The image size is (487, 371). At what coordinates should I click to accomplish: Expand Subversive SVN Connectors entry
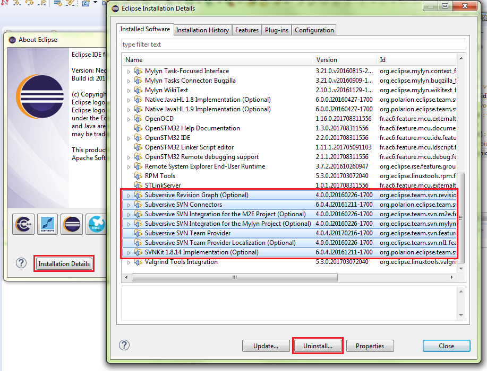pyautogui.click(x=128, y=205)
